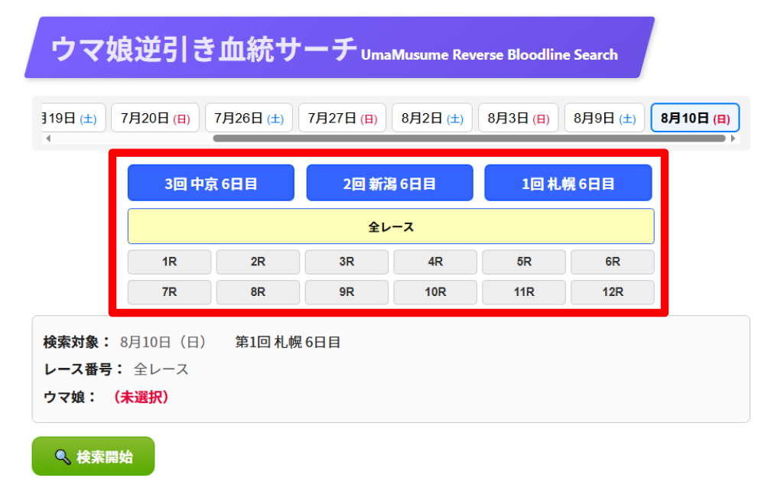Select the 8月9日 (土) date tab
The width and height of the screenshot is (771, 501).
(x=604, y=118)
